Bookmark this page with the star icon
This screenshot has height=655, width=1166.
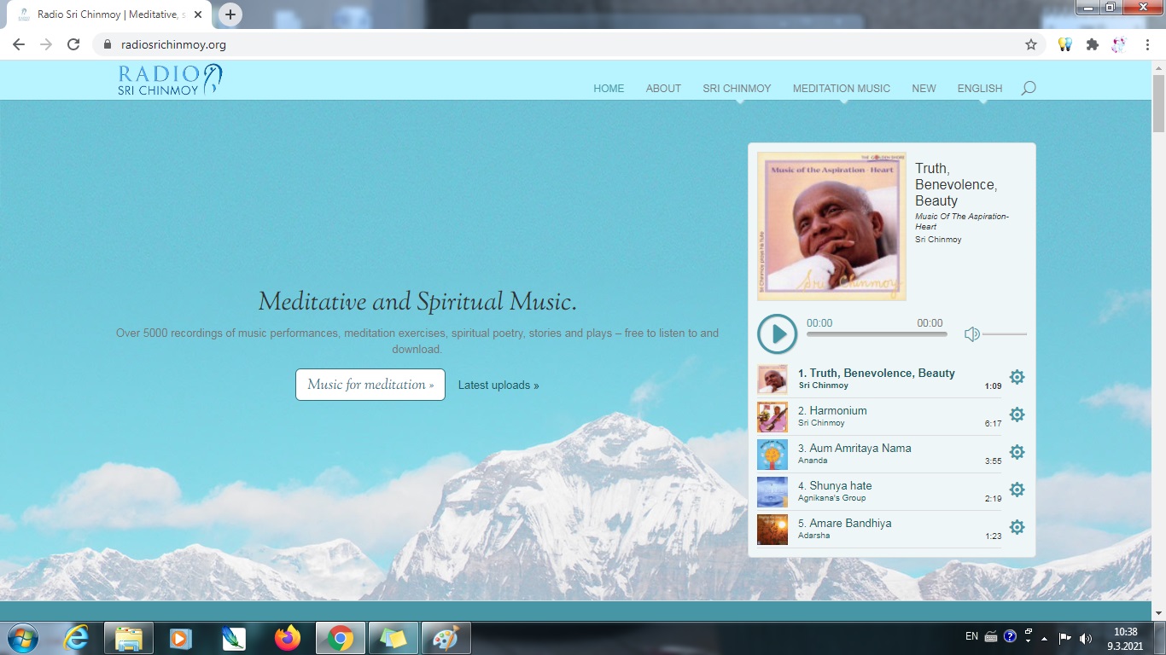(1031, 44)
